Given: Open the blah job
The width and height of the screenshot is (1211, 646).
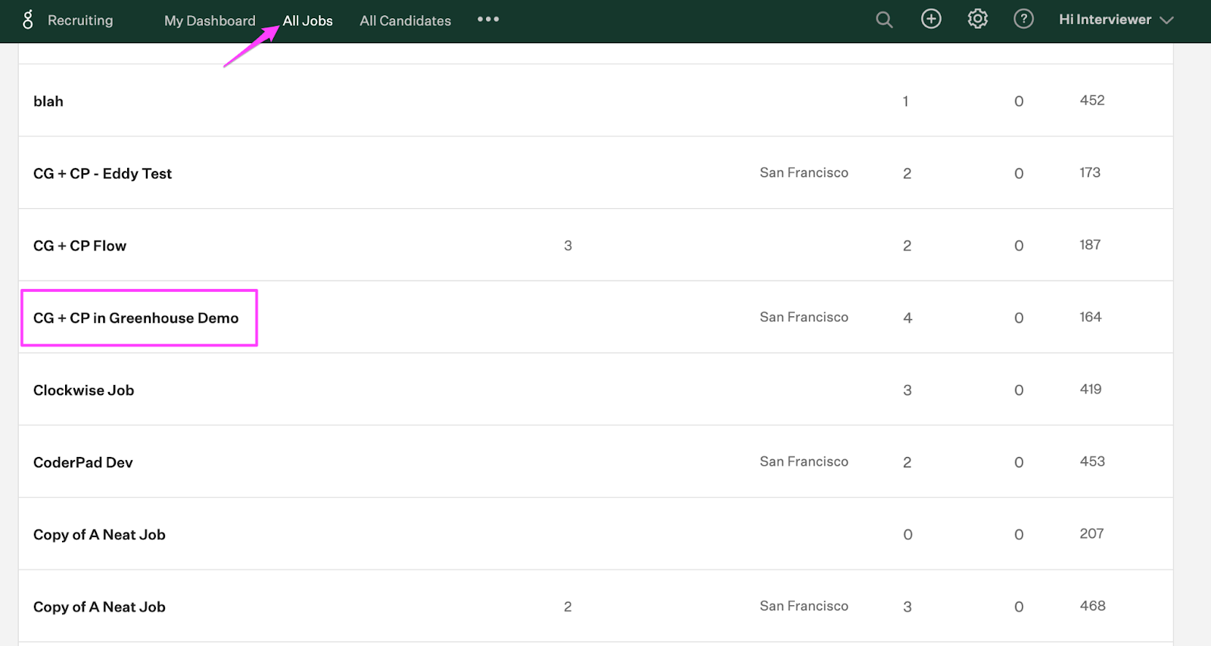Looking at the screenshot, I should pyautogui.click(x=48, y=101).
